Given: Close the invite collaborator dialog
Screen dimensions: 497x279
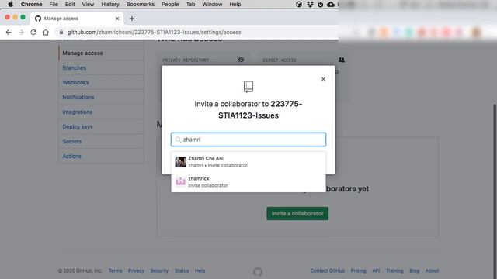Looking at the screenshot, I should pyautogui.click(x=323, y=79).
